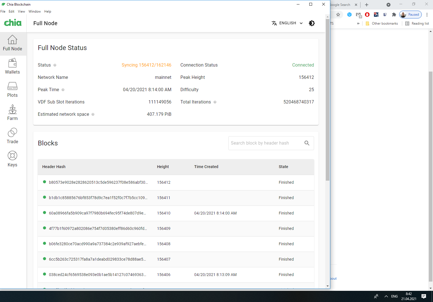Select block row with height 156411
433x302 pixels.
click(x=176, y=198)
